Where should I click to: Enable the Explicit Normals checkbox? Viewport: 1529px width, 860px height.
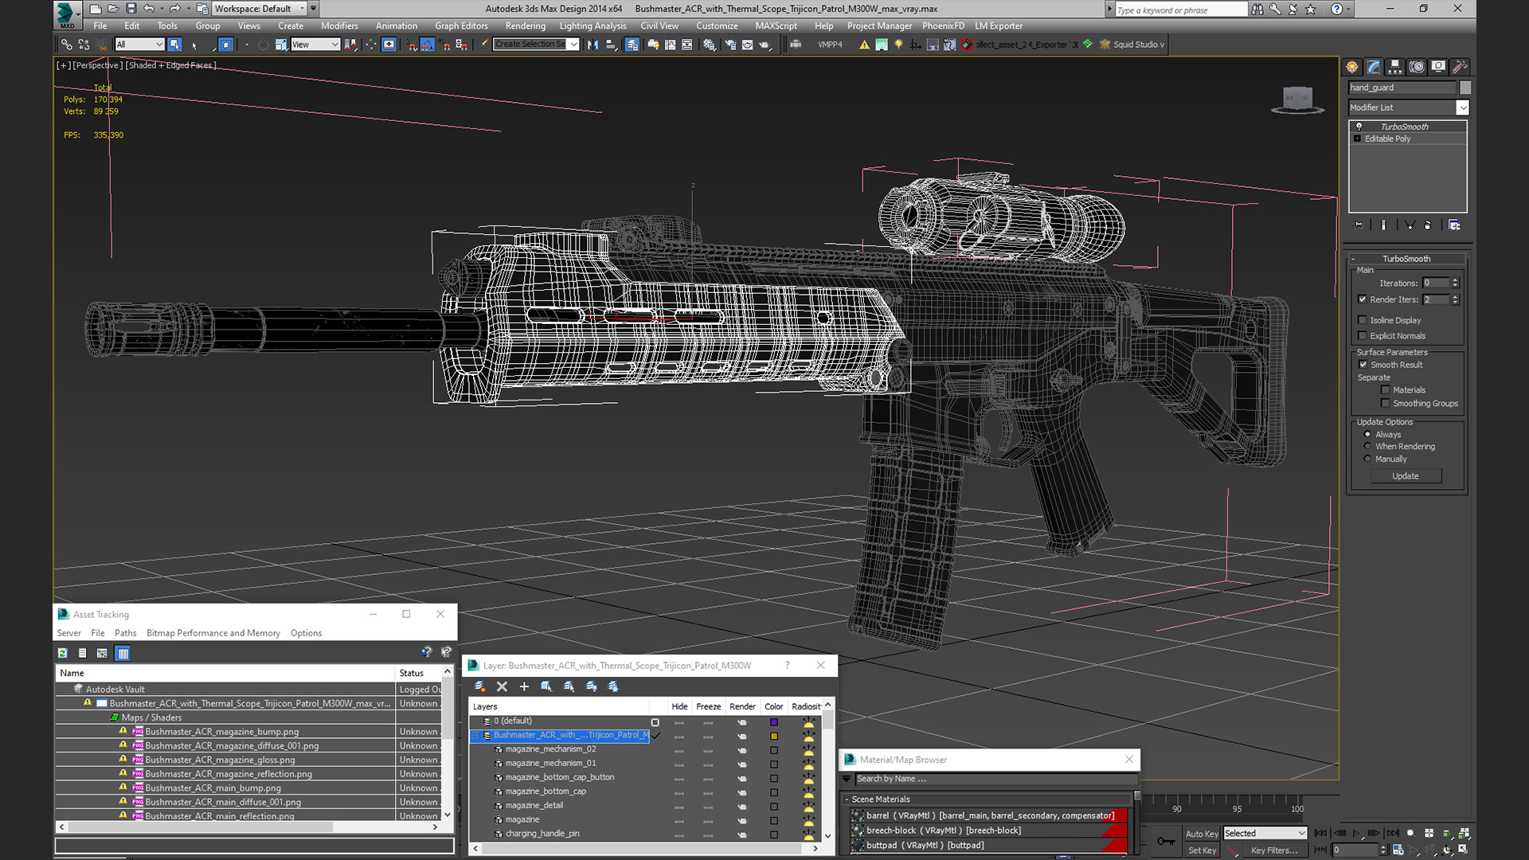(1363, 336)
